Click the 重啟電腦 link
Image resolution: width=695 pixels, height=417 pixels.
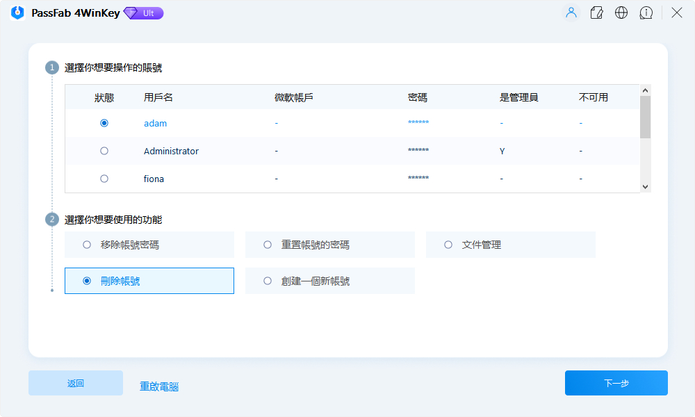tap(158, 386)
